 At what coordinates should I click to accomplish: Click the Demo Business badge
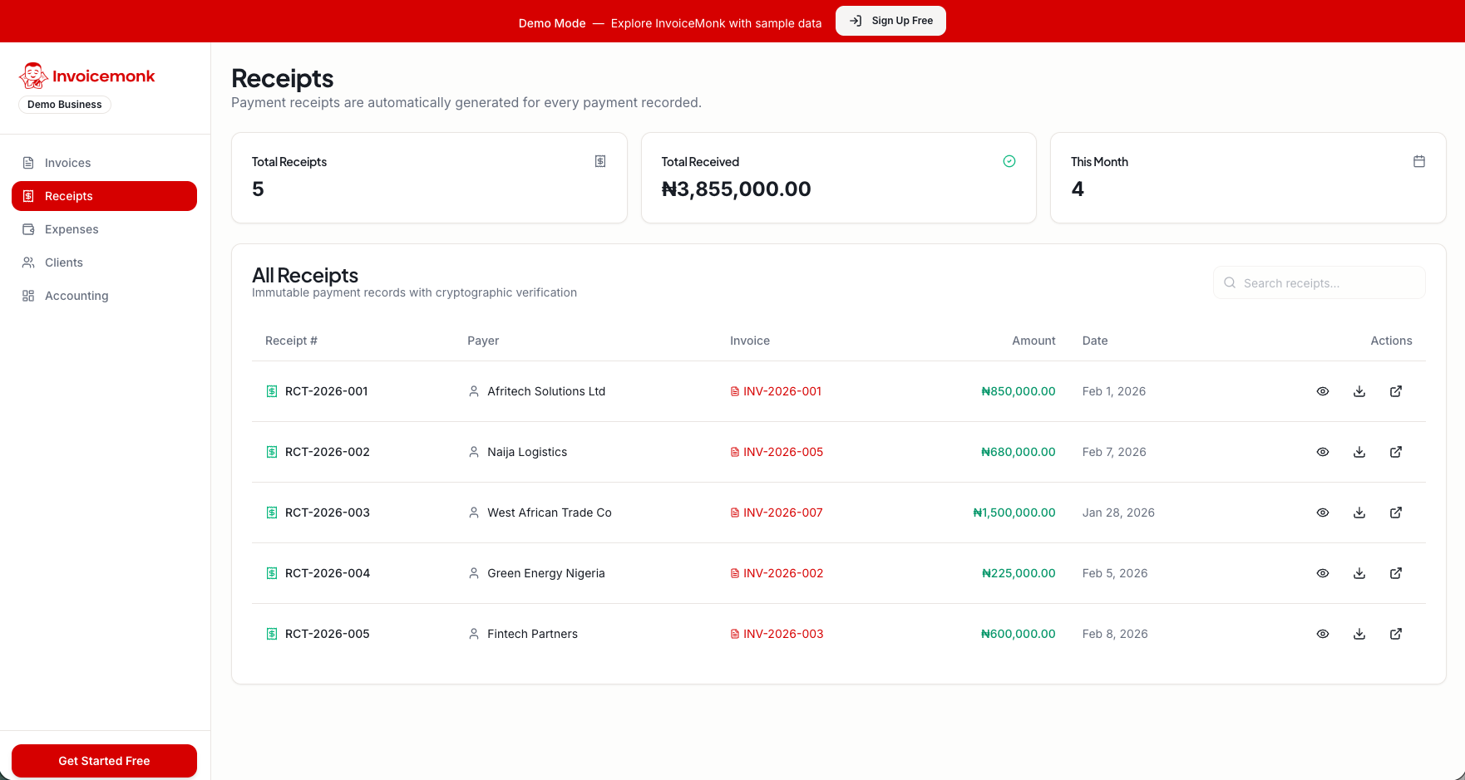point(65,105)
